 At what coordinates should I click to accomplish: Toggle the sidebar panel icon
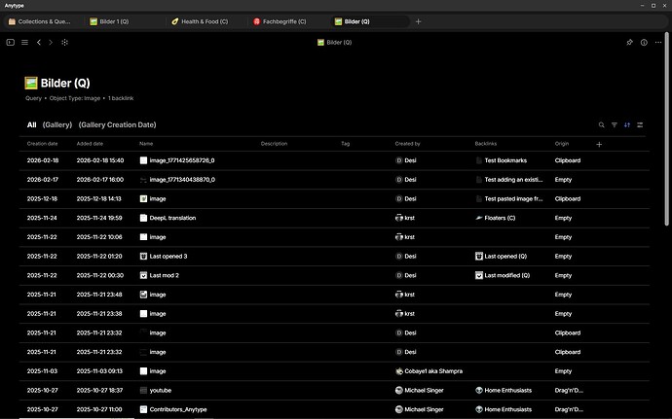pyautogui.click(x=11, y=43)
